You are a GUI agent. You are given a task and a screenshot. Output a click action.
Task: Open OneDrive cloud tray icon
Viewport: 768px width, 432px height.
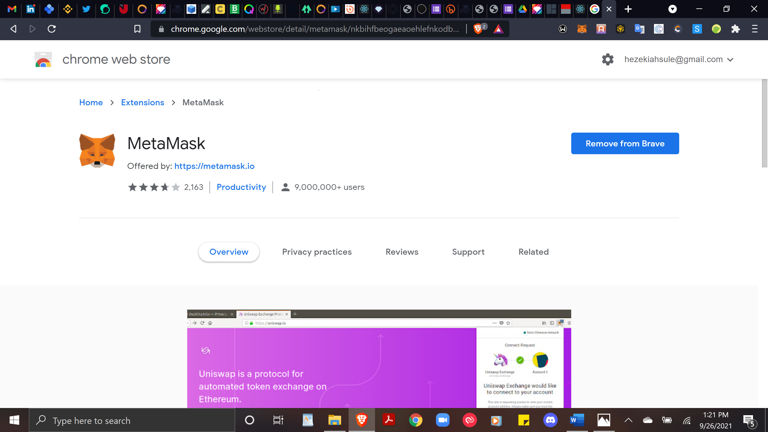tap(648, 420)
